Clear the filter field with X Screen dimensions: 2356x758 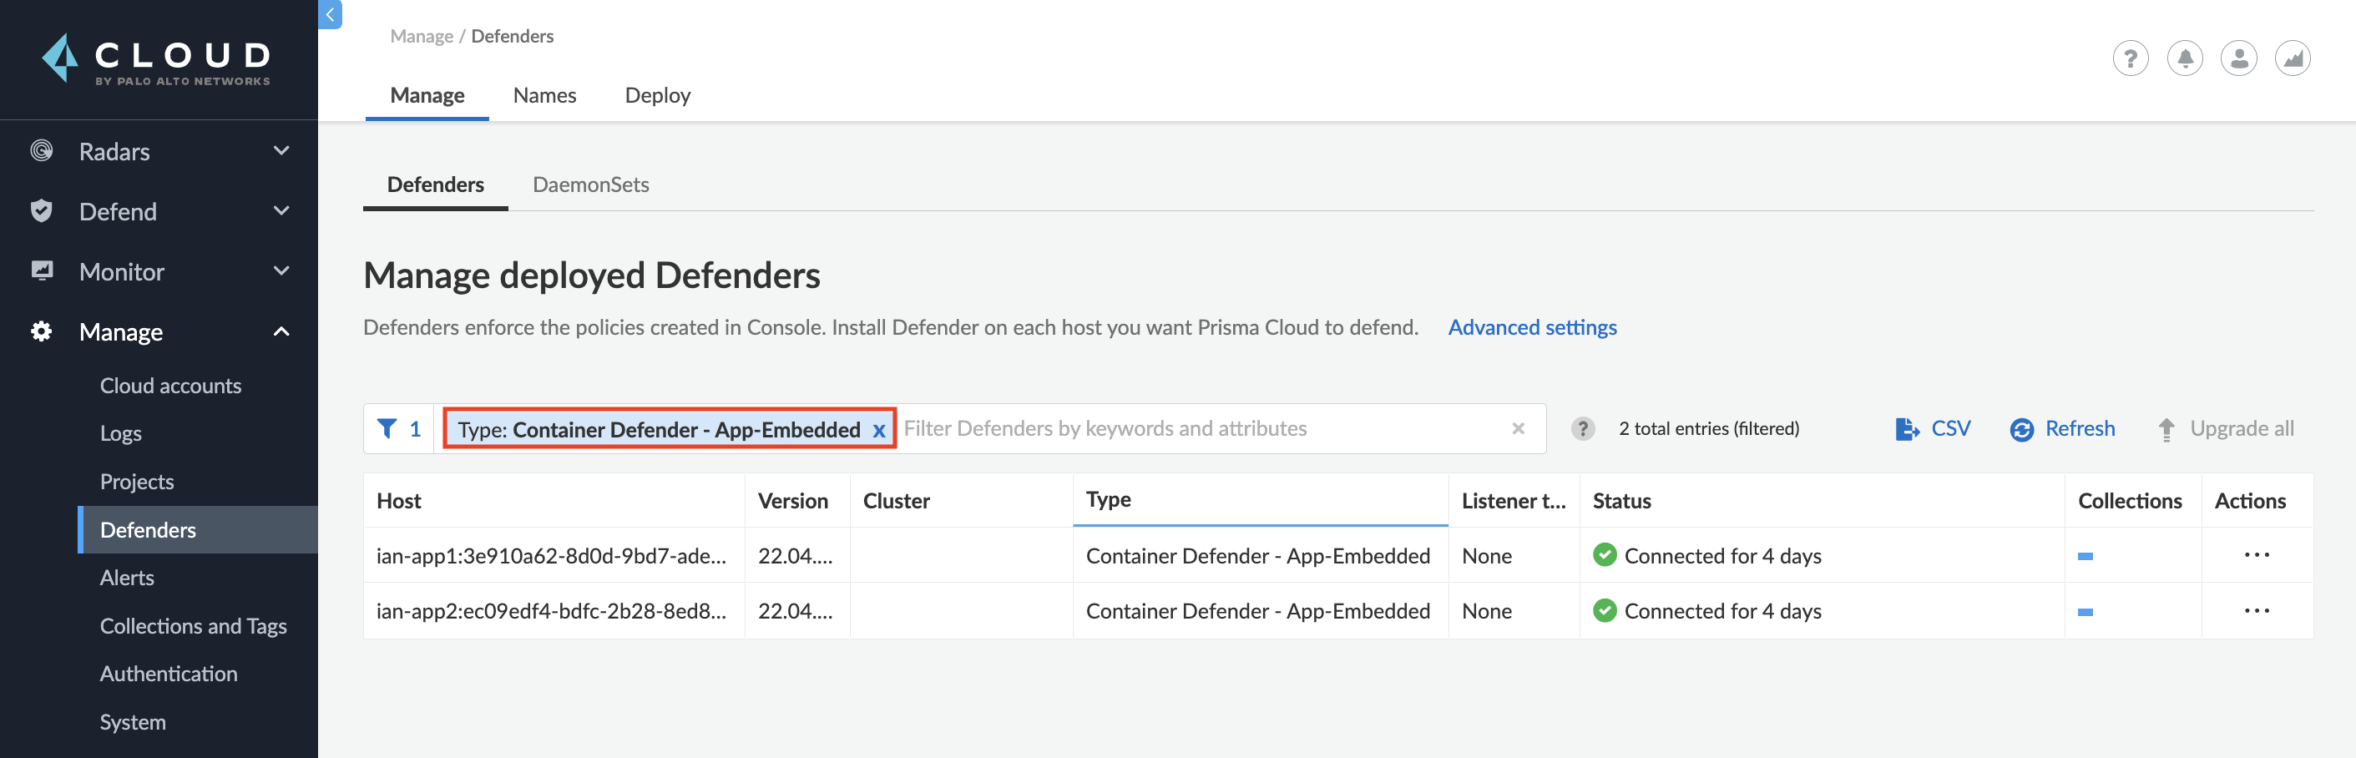[x=1517, y=429]
